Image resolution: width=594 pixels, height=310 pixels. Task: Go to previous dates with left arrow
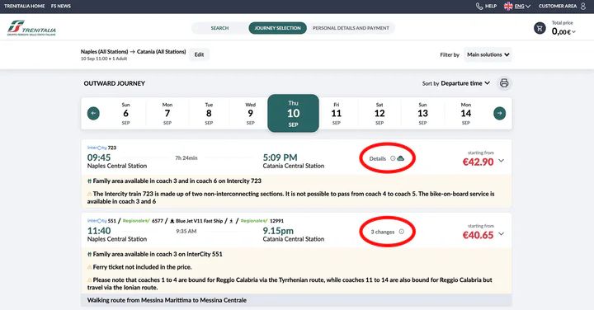pos(93,113)
